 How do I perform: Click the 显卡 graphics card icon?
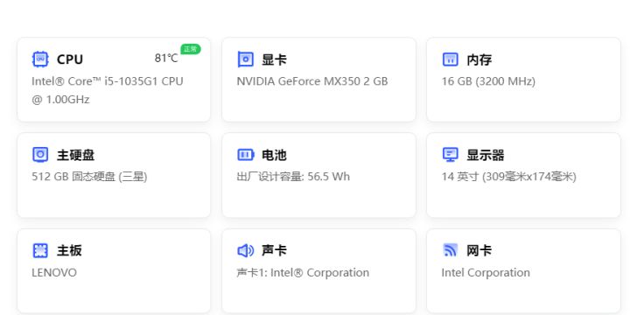246,59
